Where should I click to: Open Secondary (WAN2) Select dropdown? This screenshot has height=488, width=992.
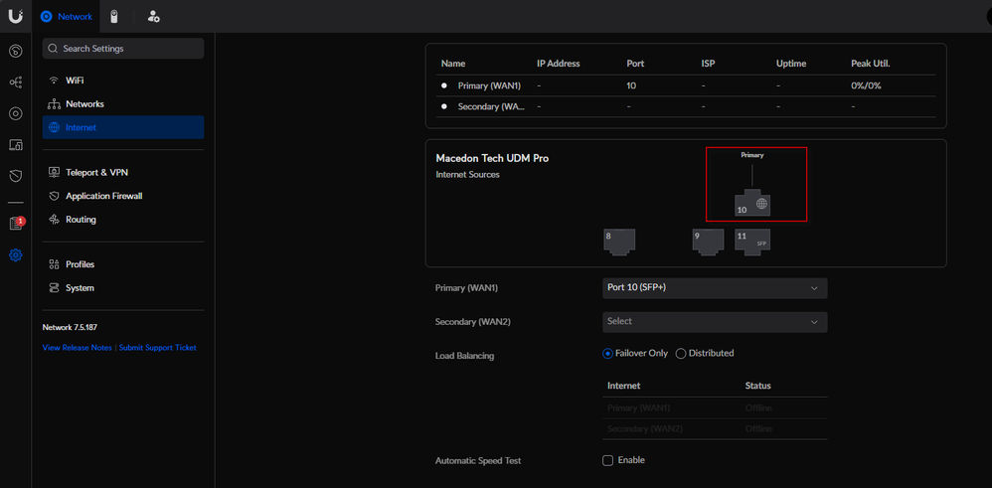(x=715, y=322)
